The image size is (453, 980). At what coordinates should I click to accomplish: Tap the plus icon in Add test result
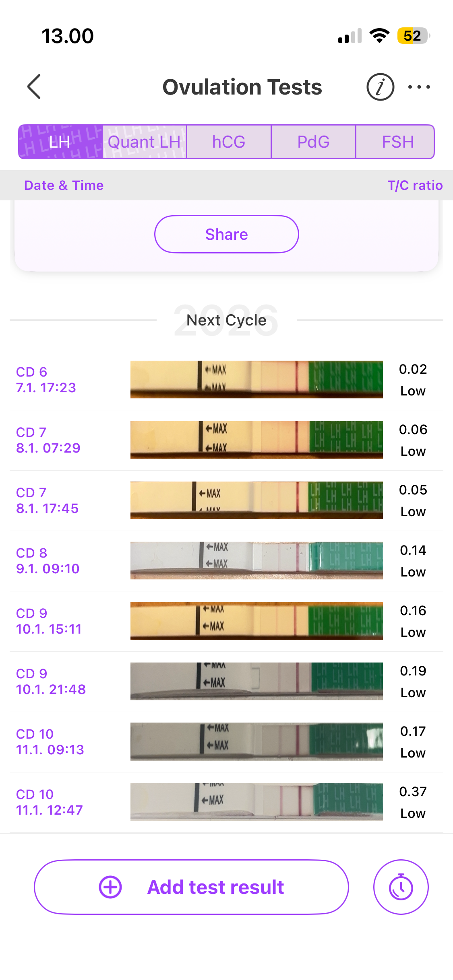pyautogui.click(x=110, y=887)
